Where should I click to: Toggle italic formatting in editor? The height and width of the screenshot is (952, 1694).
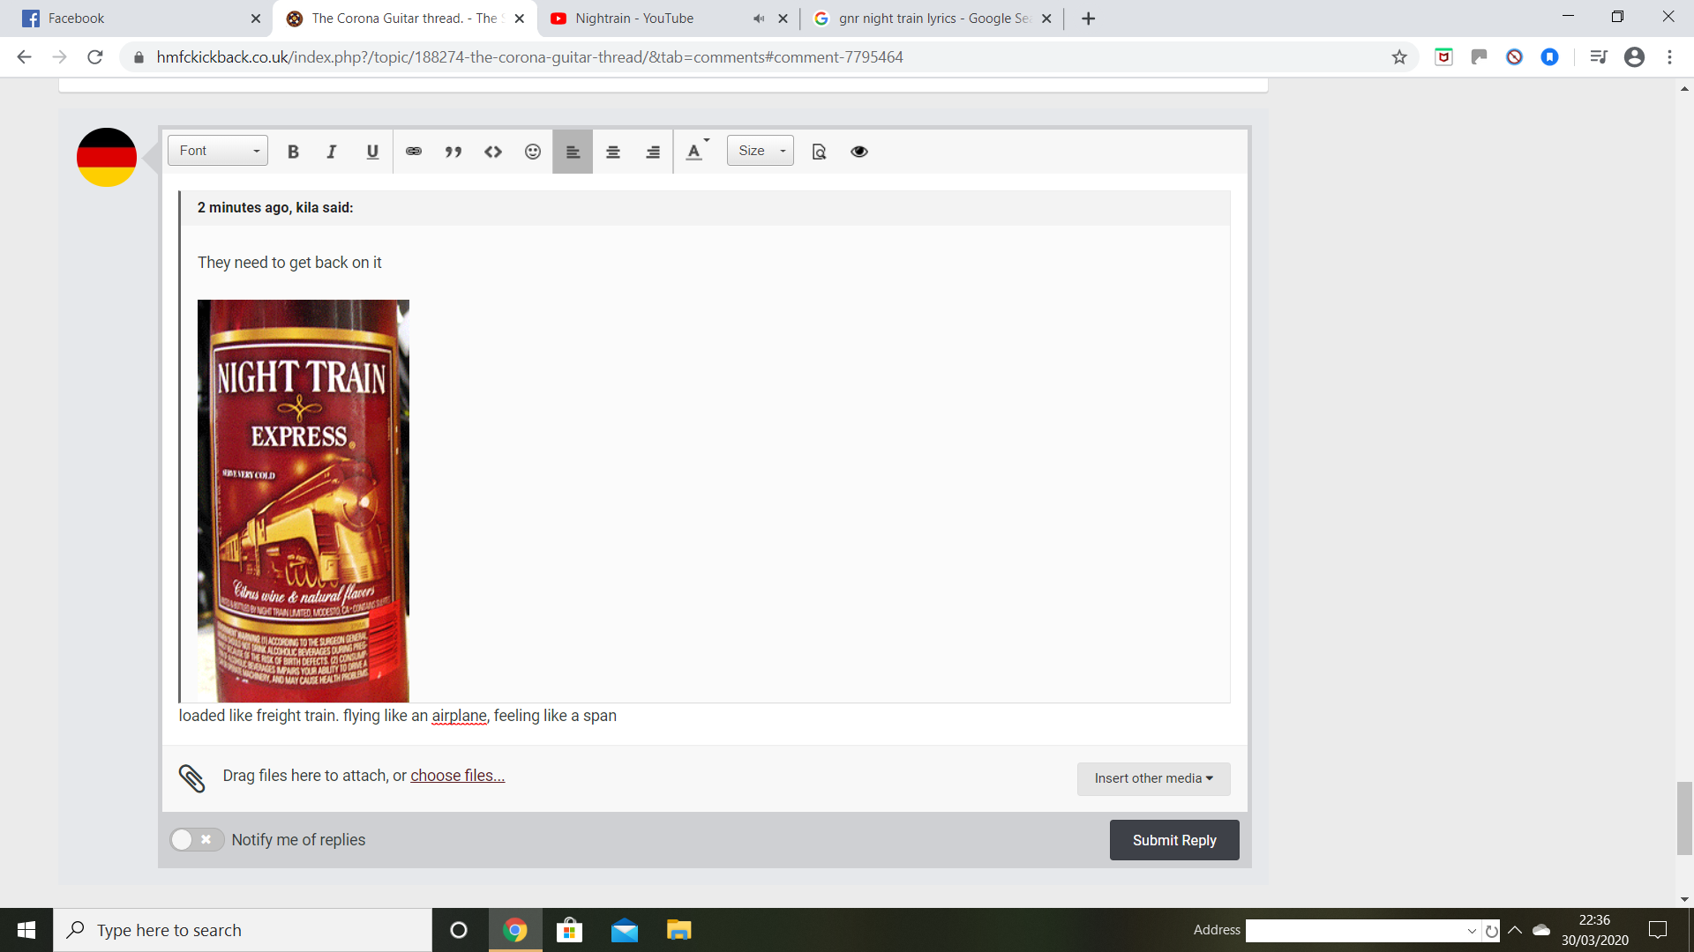pyautogui.click(x=332, y=152)
